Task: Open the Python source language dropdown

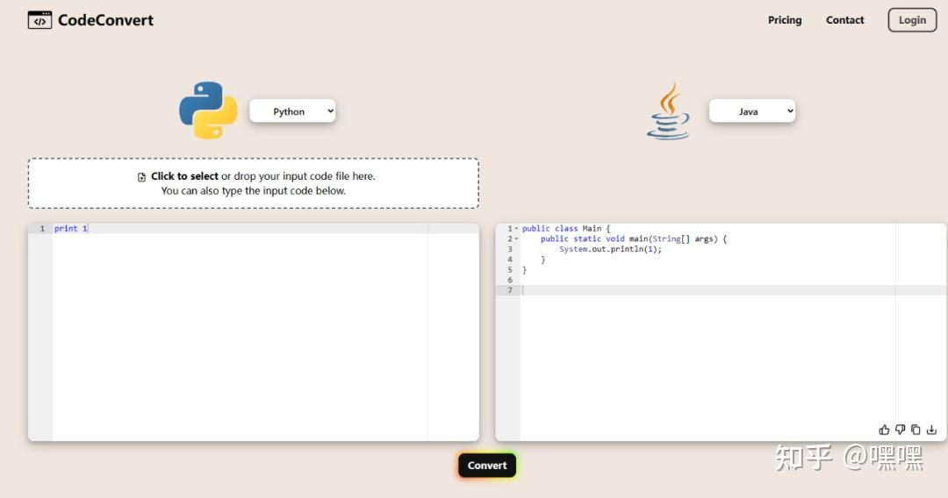Action: pos(292,111)
